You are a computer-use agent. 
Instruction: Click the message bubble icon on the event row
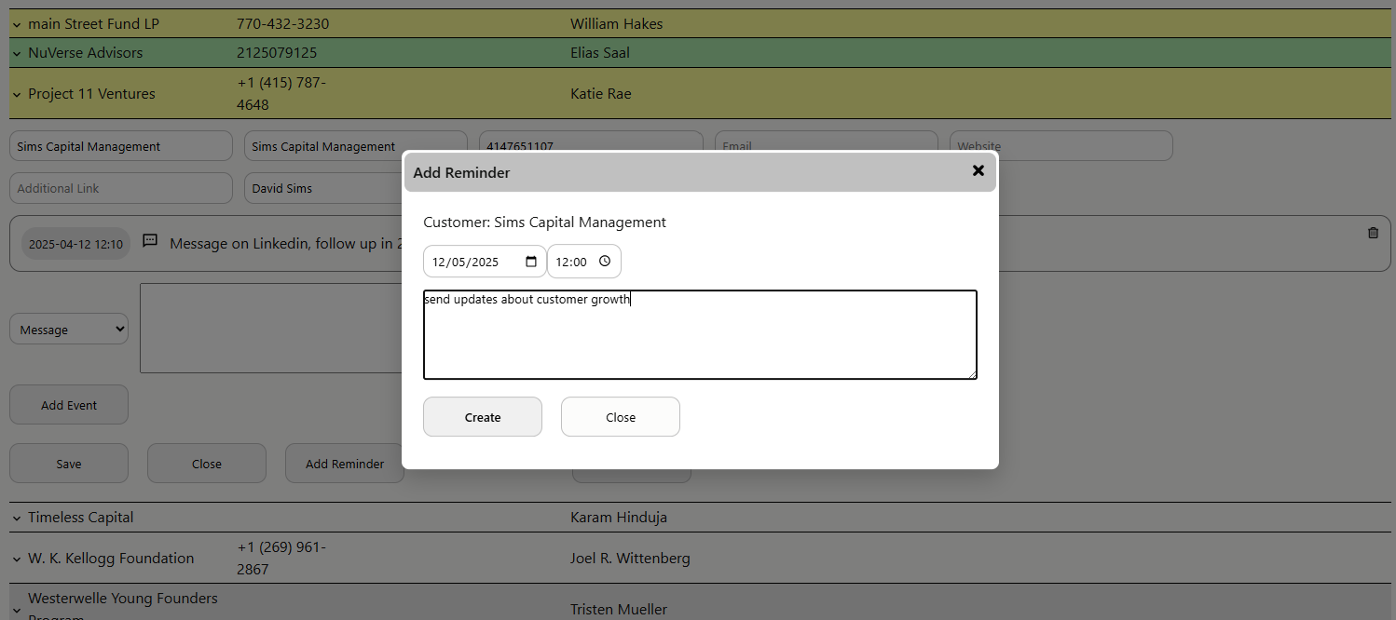point(150,241)
